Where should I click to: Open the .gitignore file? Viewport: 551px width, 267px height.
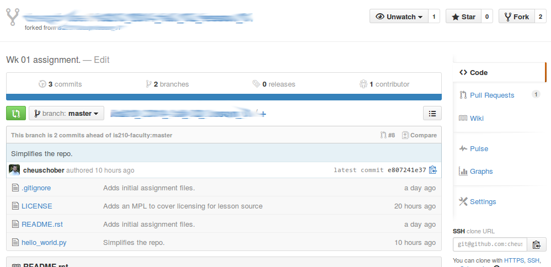pyautogui.click(x=36, y=188)
